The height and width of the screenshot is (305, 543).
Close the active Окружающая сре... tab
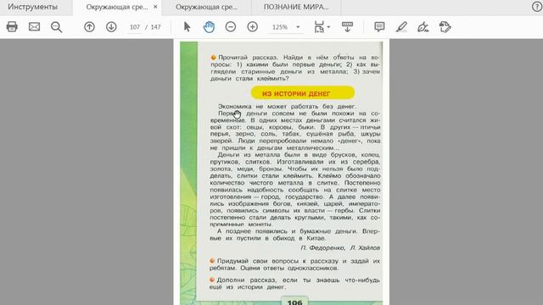point(155,7)
